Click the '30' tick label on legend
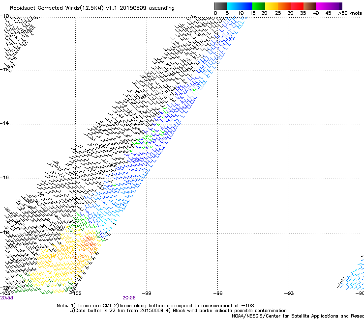Image resolution: width=364 pixels, height=319 pixels. pyautogui.click(x=290, y=13)
